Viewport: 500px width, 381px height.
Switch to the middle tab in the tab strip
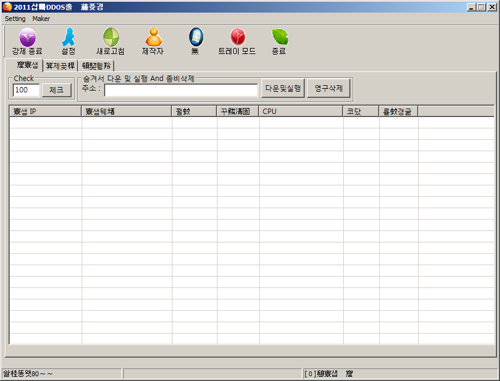pos(60,66)
